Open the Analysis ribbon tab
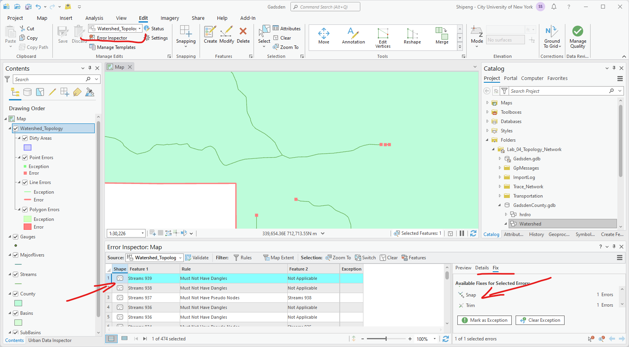This screenshot has height=347, width=629. point(94,18)
